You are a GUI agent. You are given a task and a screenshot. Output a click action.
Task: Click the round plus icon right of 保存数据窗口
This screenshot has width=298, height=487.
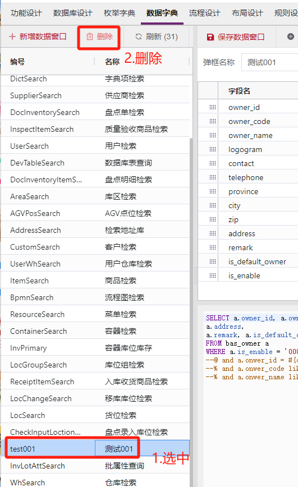(x=291, y=36)
